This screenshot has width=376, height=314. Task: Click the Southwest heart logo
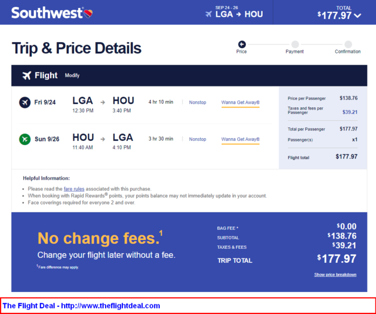[88, 13]
